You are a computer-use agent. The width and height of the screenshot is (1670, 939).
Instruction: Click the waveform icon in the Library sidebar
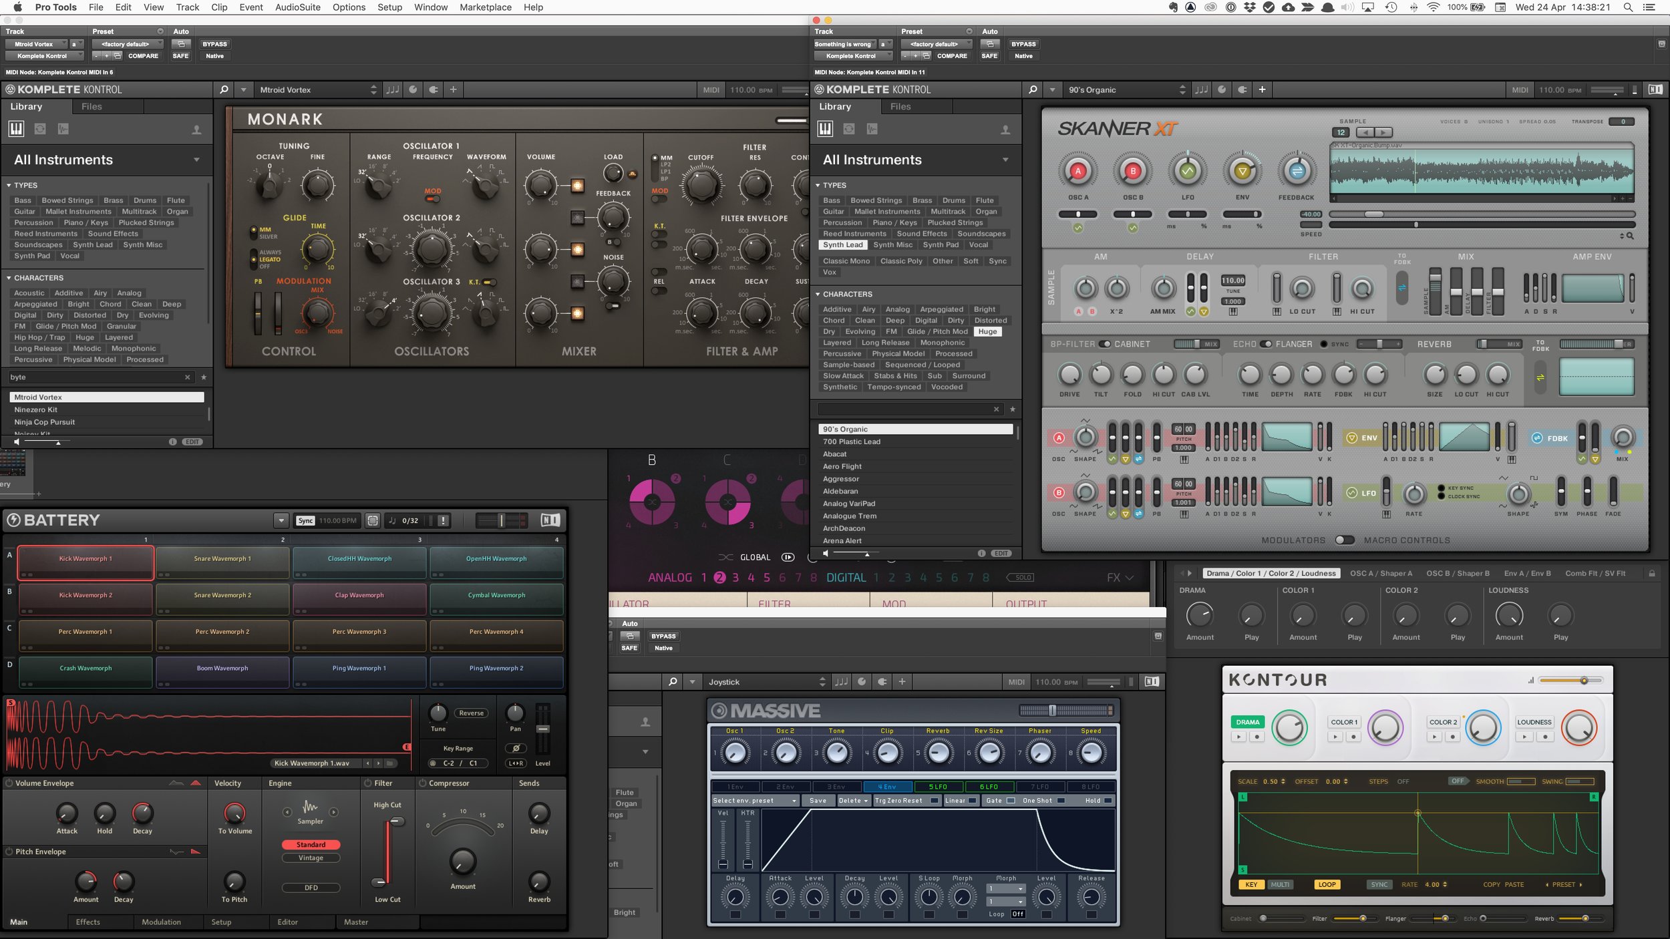(x=63, y=129)
